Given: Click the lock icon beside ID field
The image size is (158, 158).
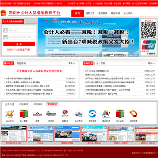Looking at the screenshot, I should pyautogui.click(x=5, y=37).
